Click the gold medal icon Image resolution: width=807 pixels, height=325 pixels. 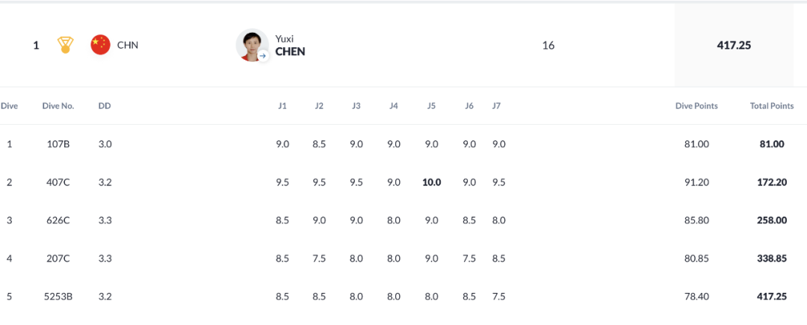click(x=65, y=46)
